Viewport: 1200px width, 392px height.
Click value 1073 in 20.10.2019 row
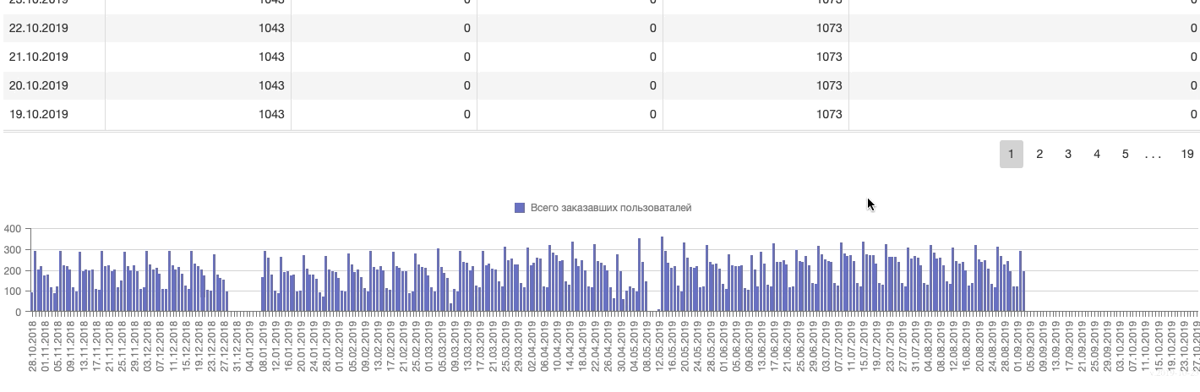(829, 85)
